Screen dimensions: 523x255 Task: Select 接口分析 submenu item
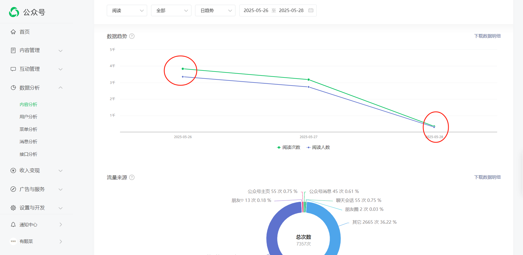click(x=28, y=154)
